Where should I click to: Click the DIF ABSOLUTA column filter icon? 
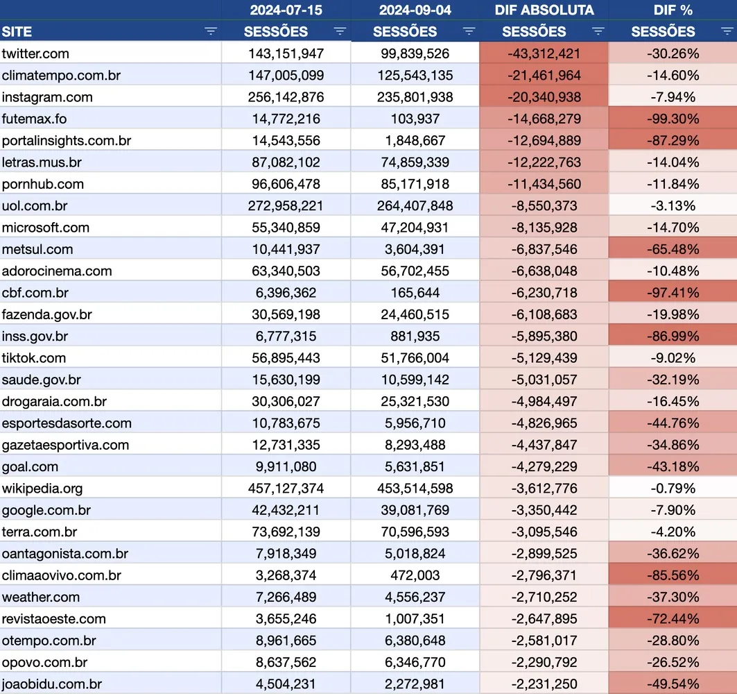tap(598, 31)
